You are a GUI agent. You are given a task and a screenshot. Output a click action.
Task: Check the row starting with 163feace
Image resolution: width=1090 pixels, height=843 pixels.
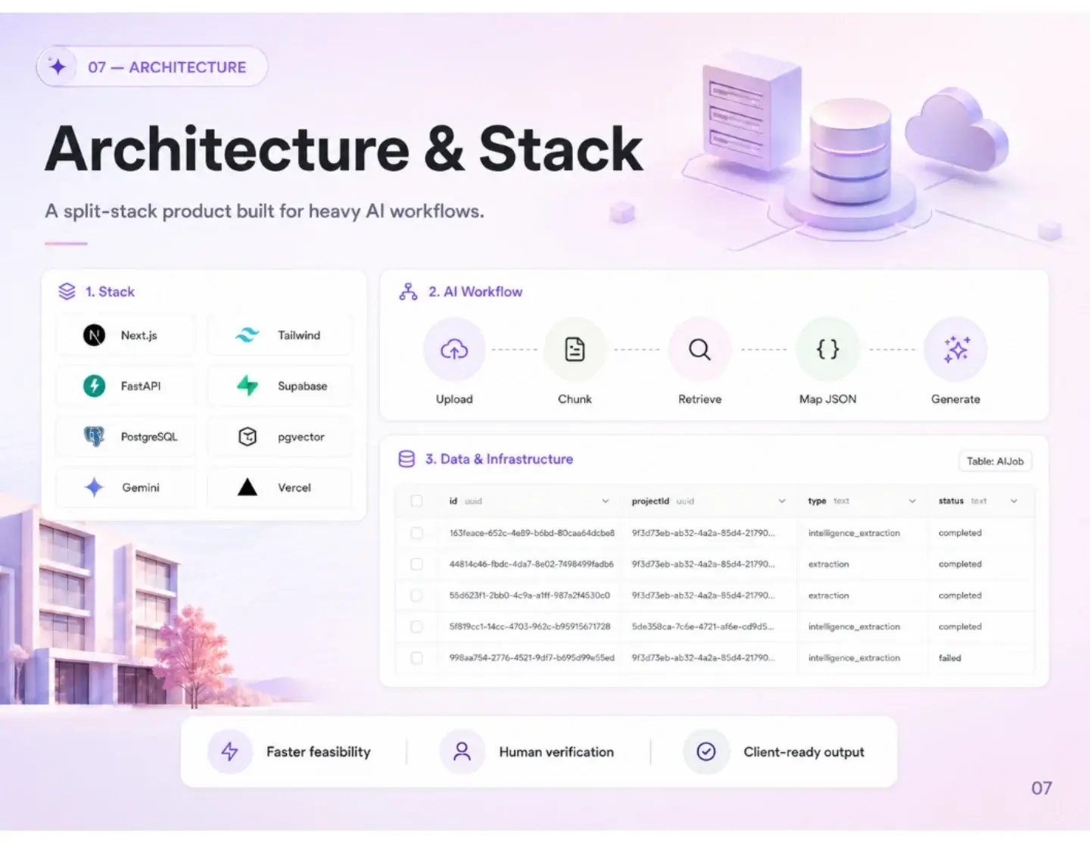coord(416,533)
